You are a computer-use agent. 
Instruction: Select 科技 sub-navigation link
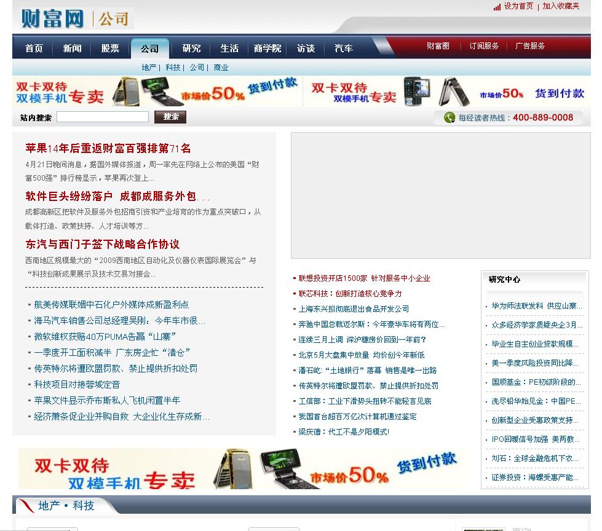click(x=173, y=68)
